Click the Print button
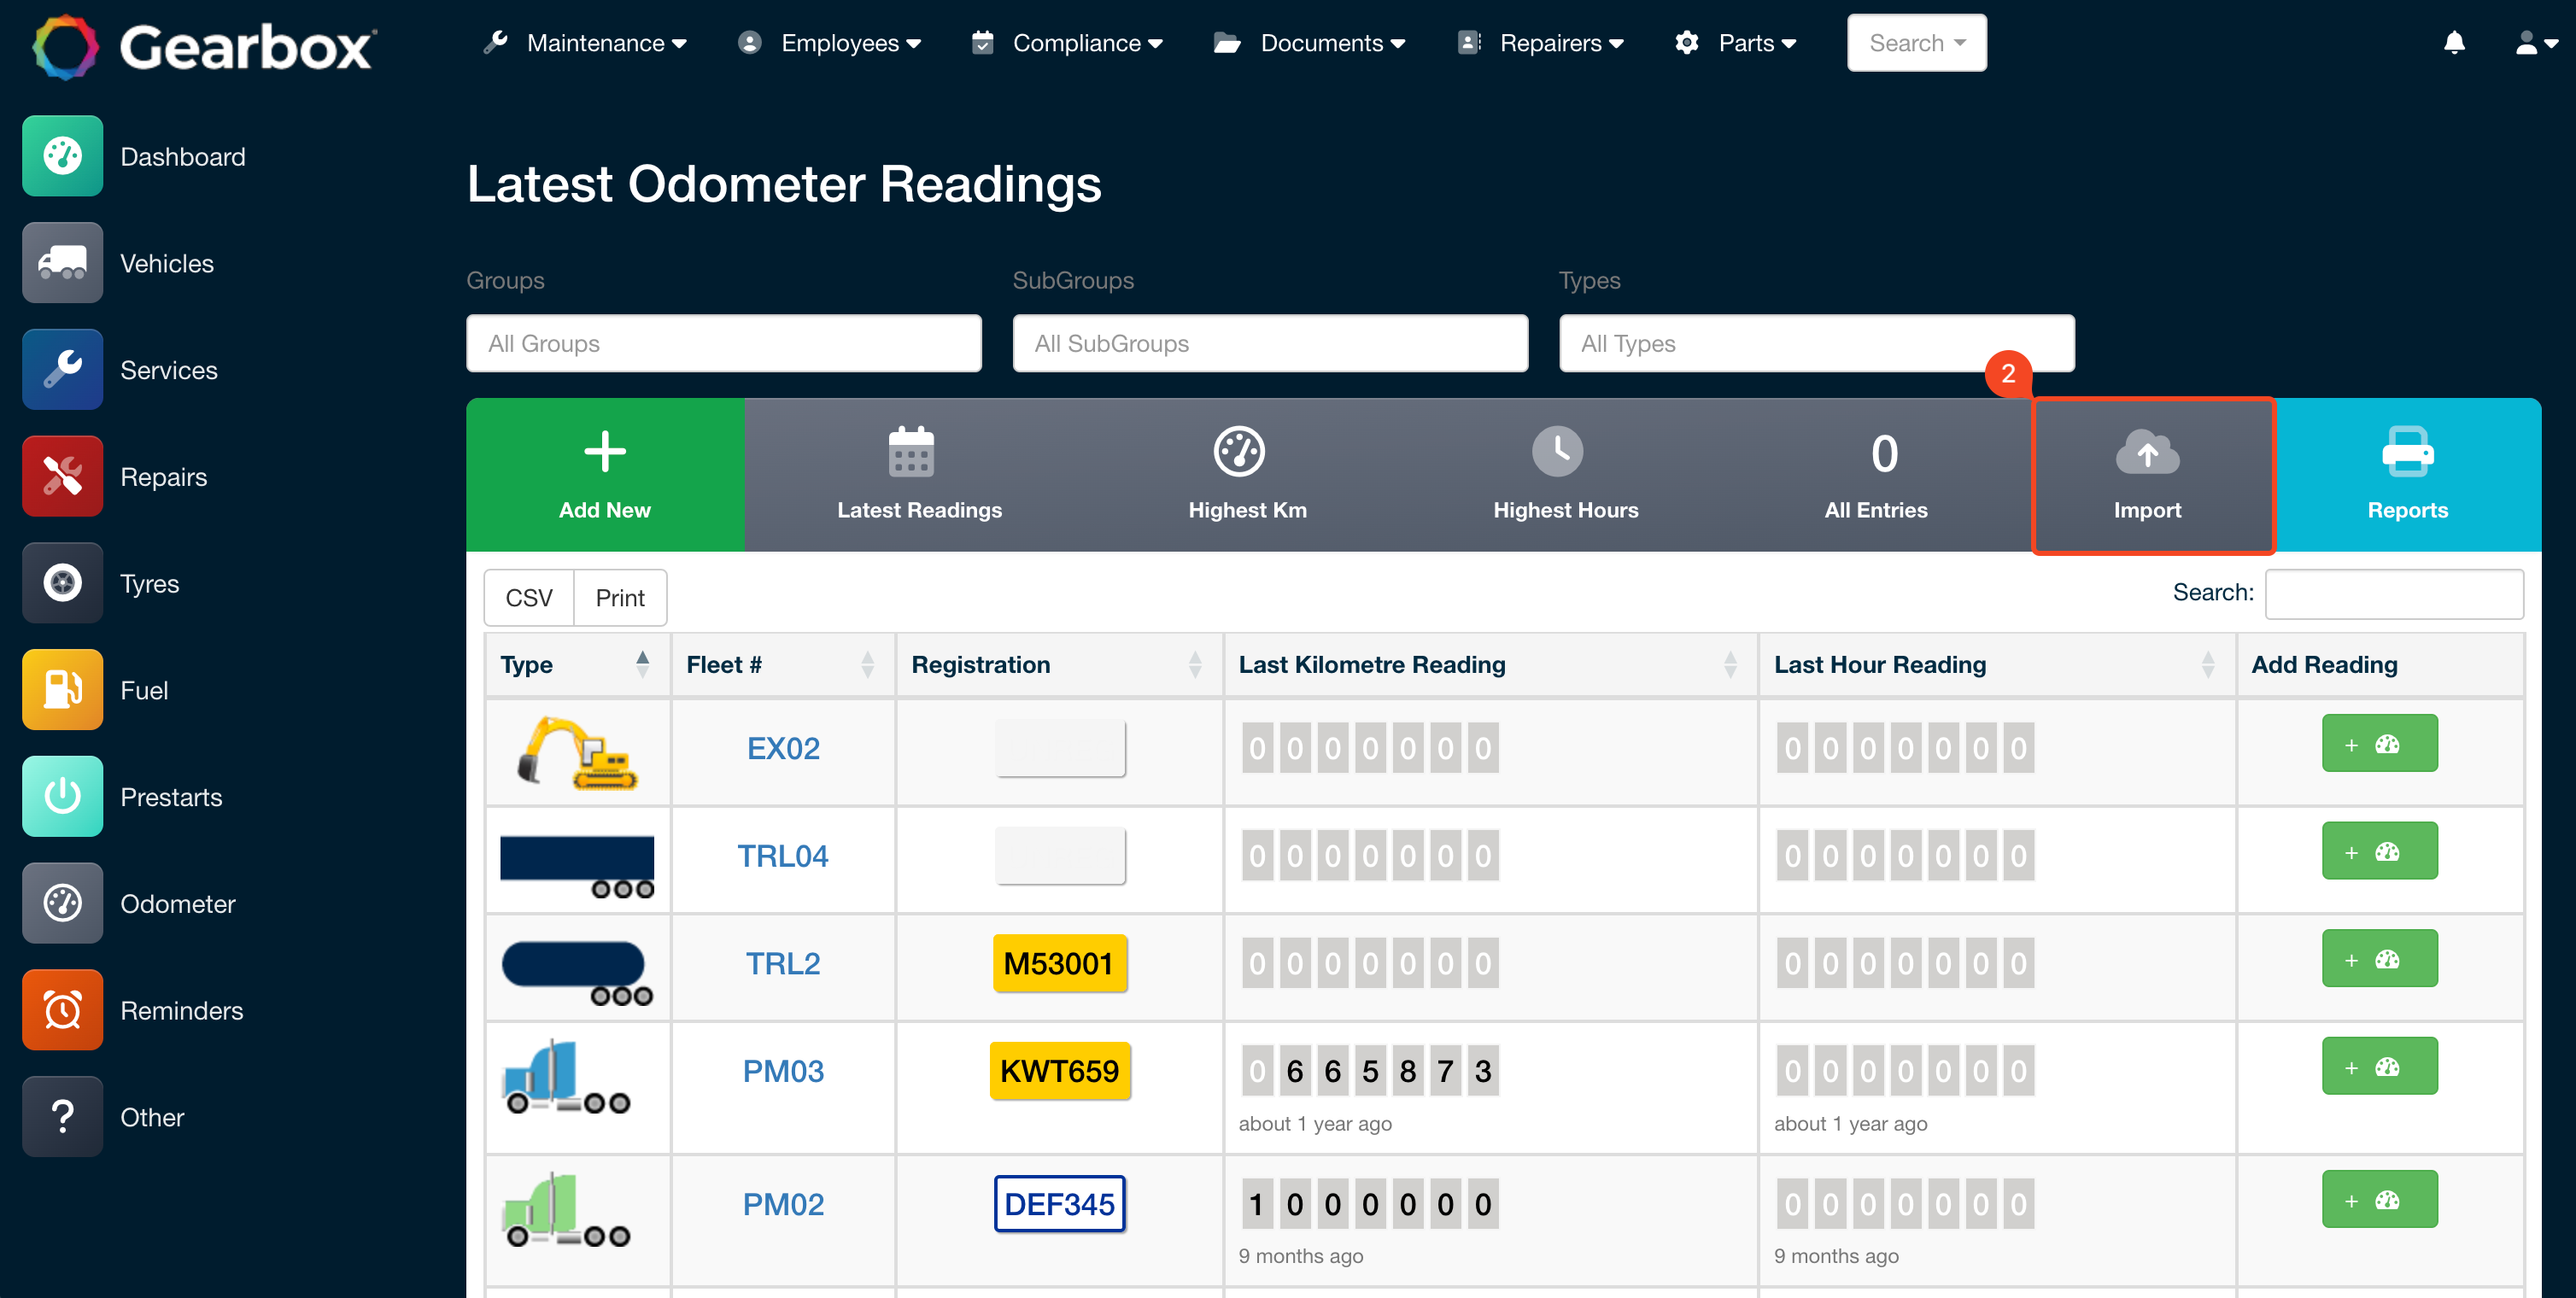The width and height of the screenshot is (2576, 1298). click(x=620, y=597)
